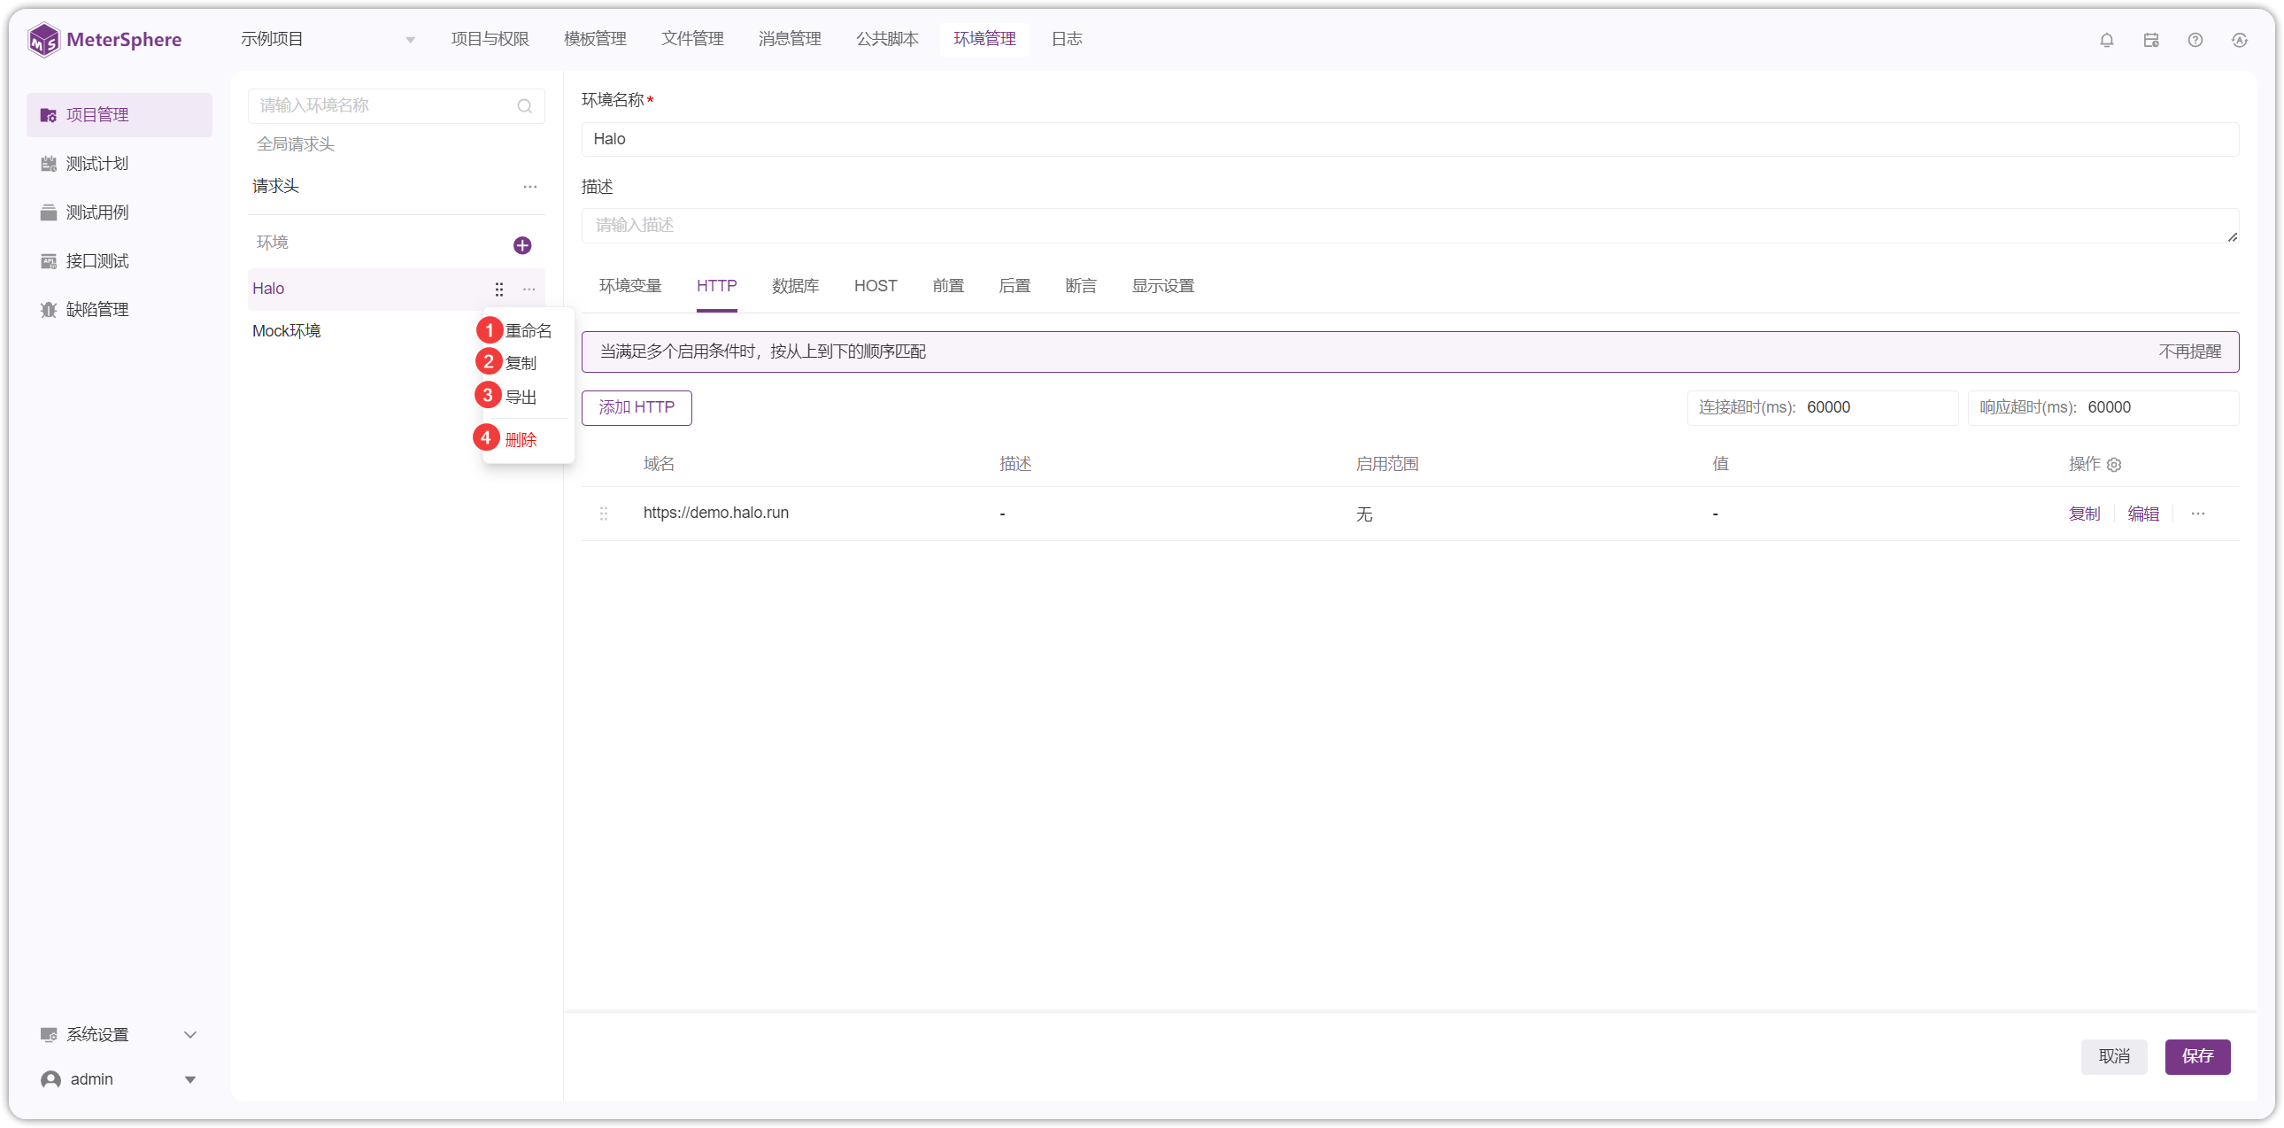Screen dimensions: 2284x1128
Task: Switch to the 环境变量 tab
Action: 630,287
